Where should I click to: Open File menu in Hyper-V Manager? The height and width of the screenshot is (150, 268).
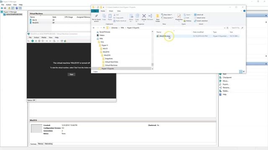point(3,5)
